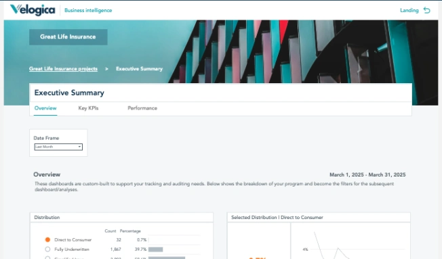Switch to the Key KPIs tab
The width and height of the screenshot is (442, 259).
[88, 108]
